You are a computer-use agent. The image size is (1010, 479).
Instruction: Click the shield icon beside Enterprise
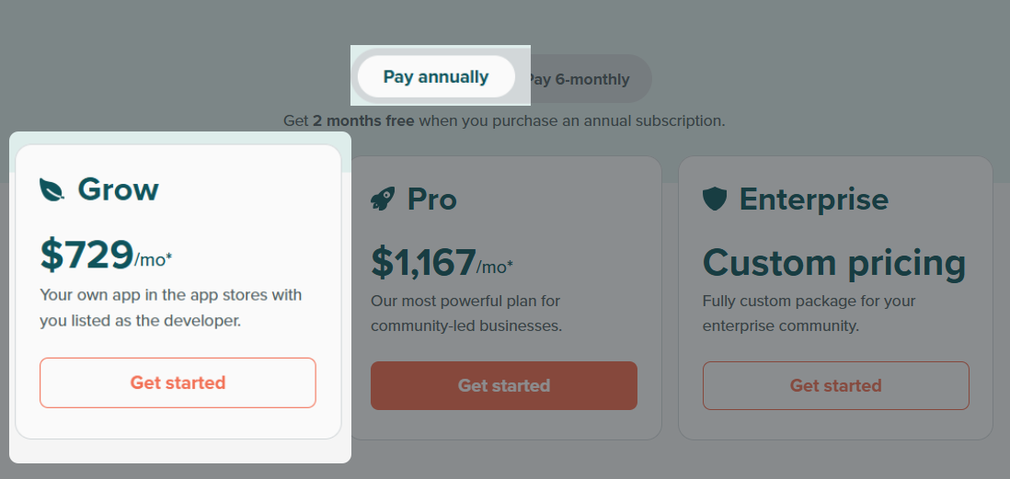715,199
